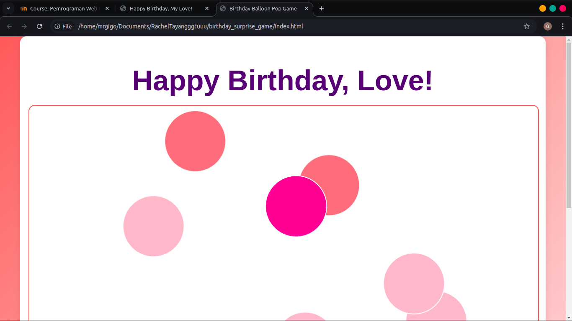The image size is (572, 321).
Task: Close the window with the pink-red button
Action: (563, 8)
